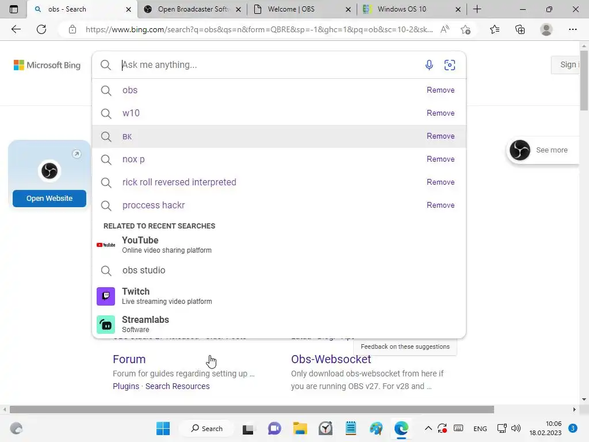Close the Welcome | OBS tab
589x442 pixels.
348,9
